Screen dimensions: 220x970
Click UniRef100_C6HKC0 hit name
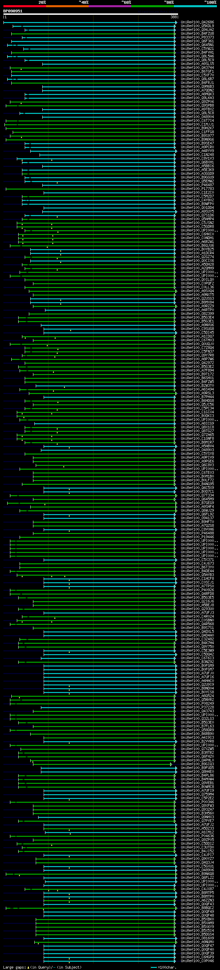coord(197,234)
